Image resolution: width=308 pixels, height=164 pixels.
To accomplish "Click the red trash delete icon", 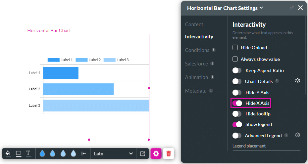I will 169,153.
